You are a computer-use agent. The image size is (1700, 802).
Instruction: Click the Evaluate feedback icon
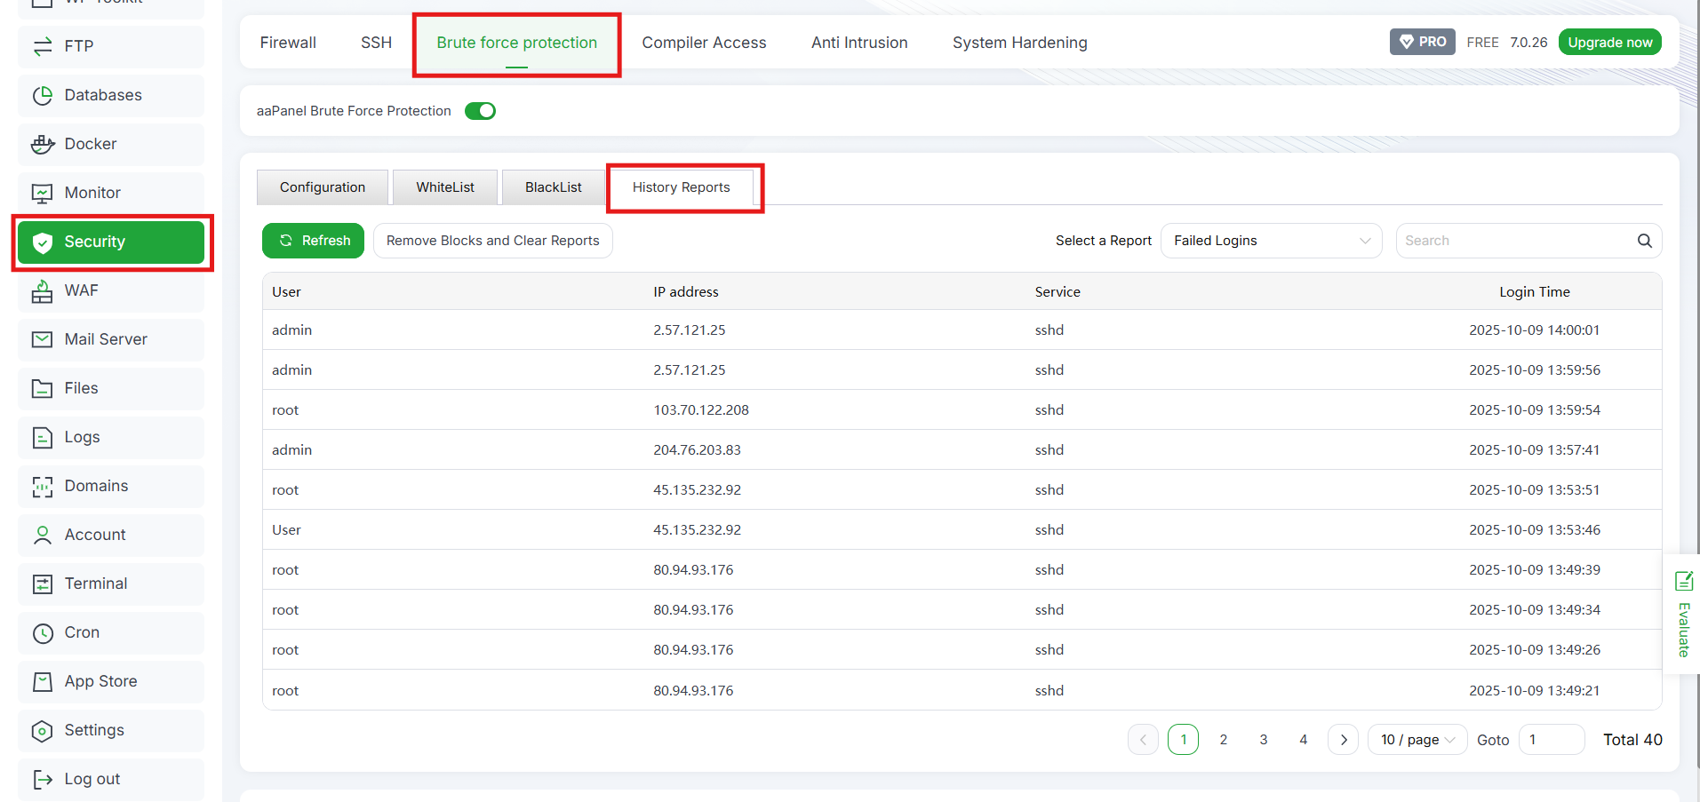click(x=1683, y=582)
